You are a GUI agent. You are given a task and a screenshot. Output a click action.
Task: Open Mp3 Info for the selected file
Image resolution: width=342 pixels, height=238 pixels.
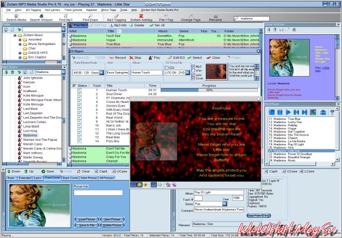click(118, 25)
